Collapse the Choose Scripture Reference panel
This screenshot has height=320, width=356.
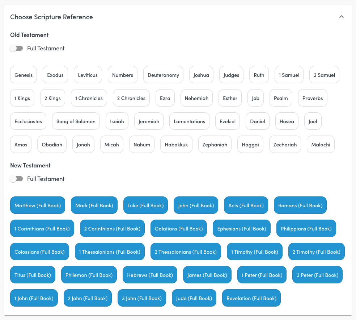coord(341,17)
